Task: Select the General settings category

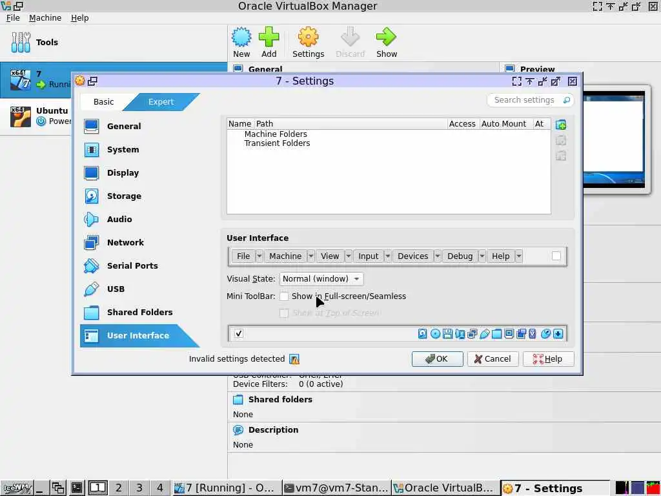Action: point(139,126)
